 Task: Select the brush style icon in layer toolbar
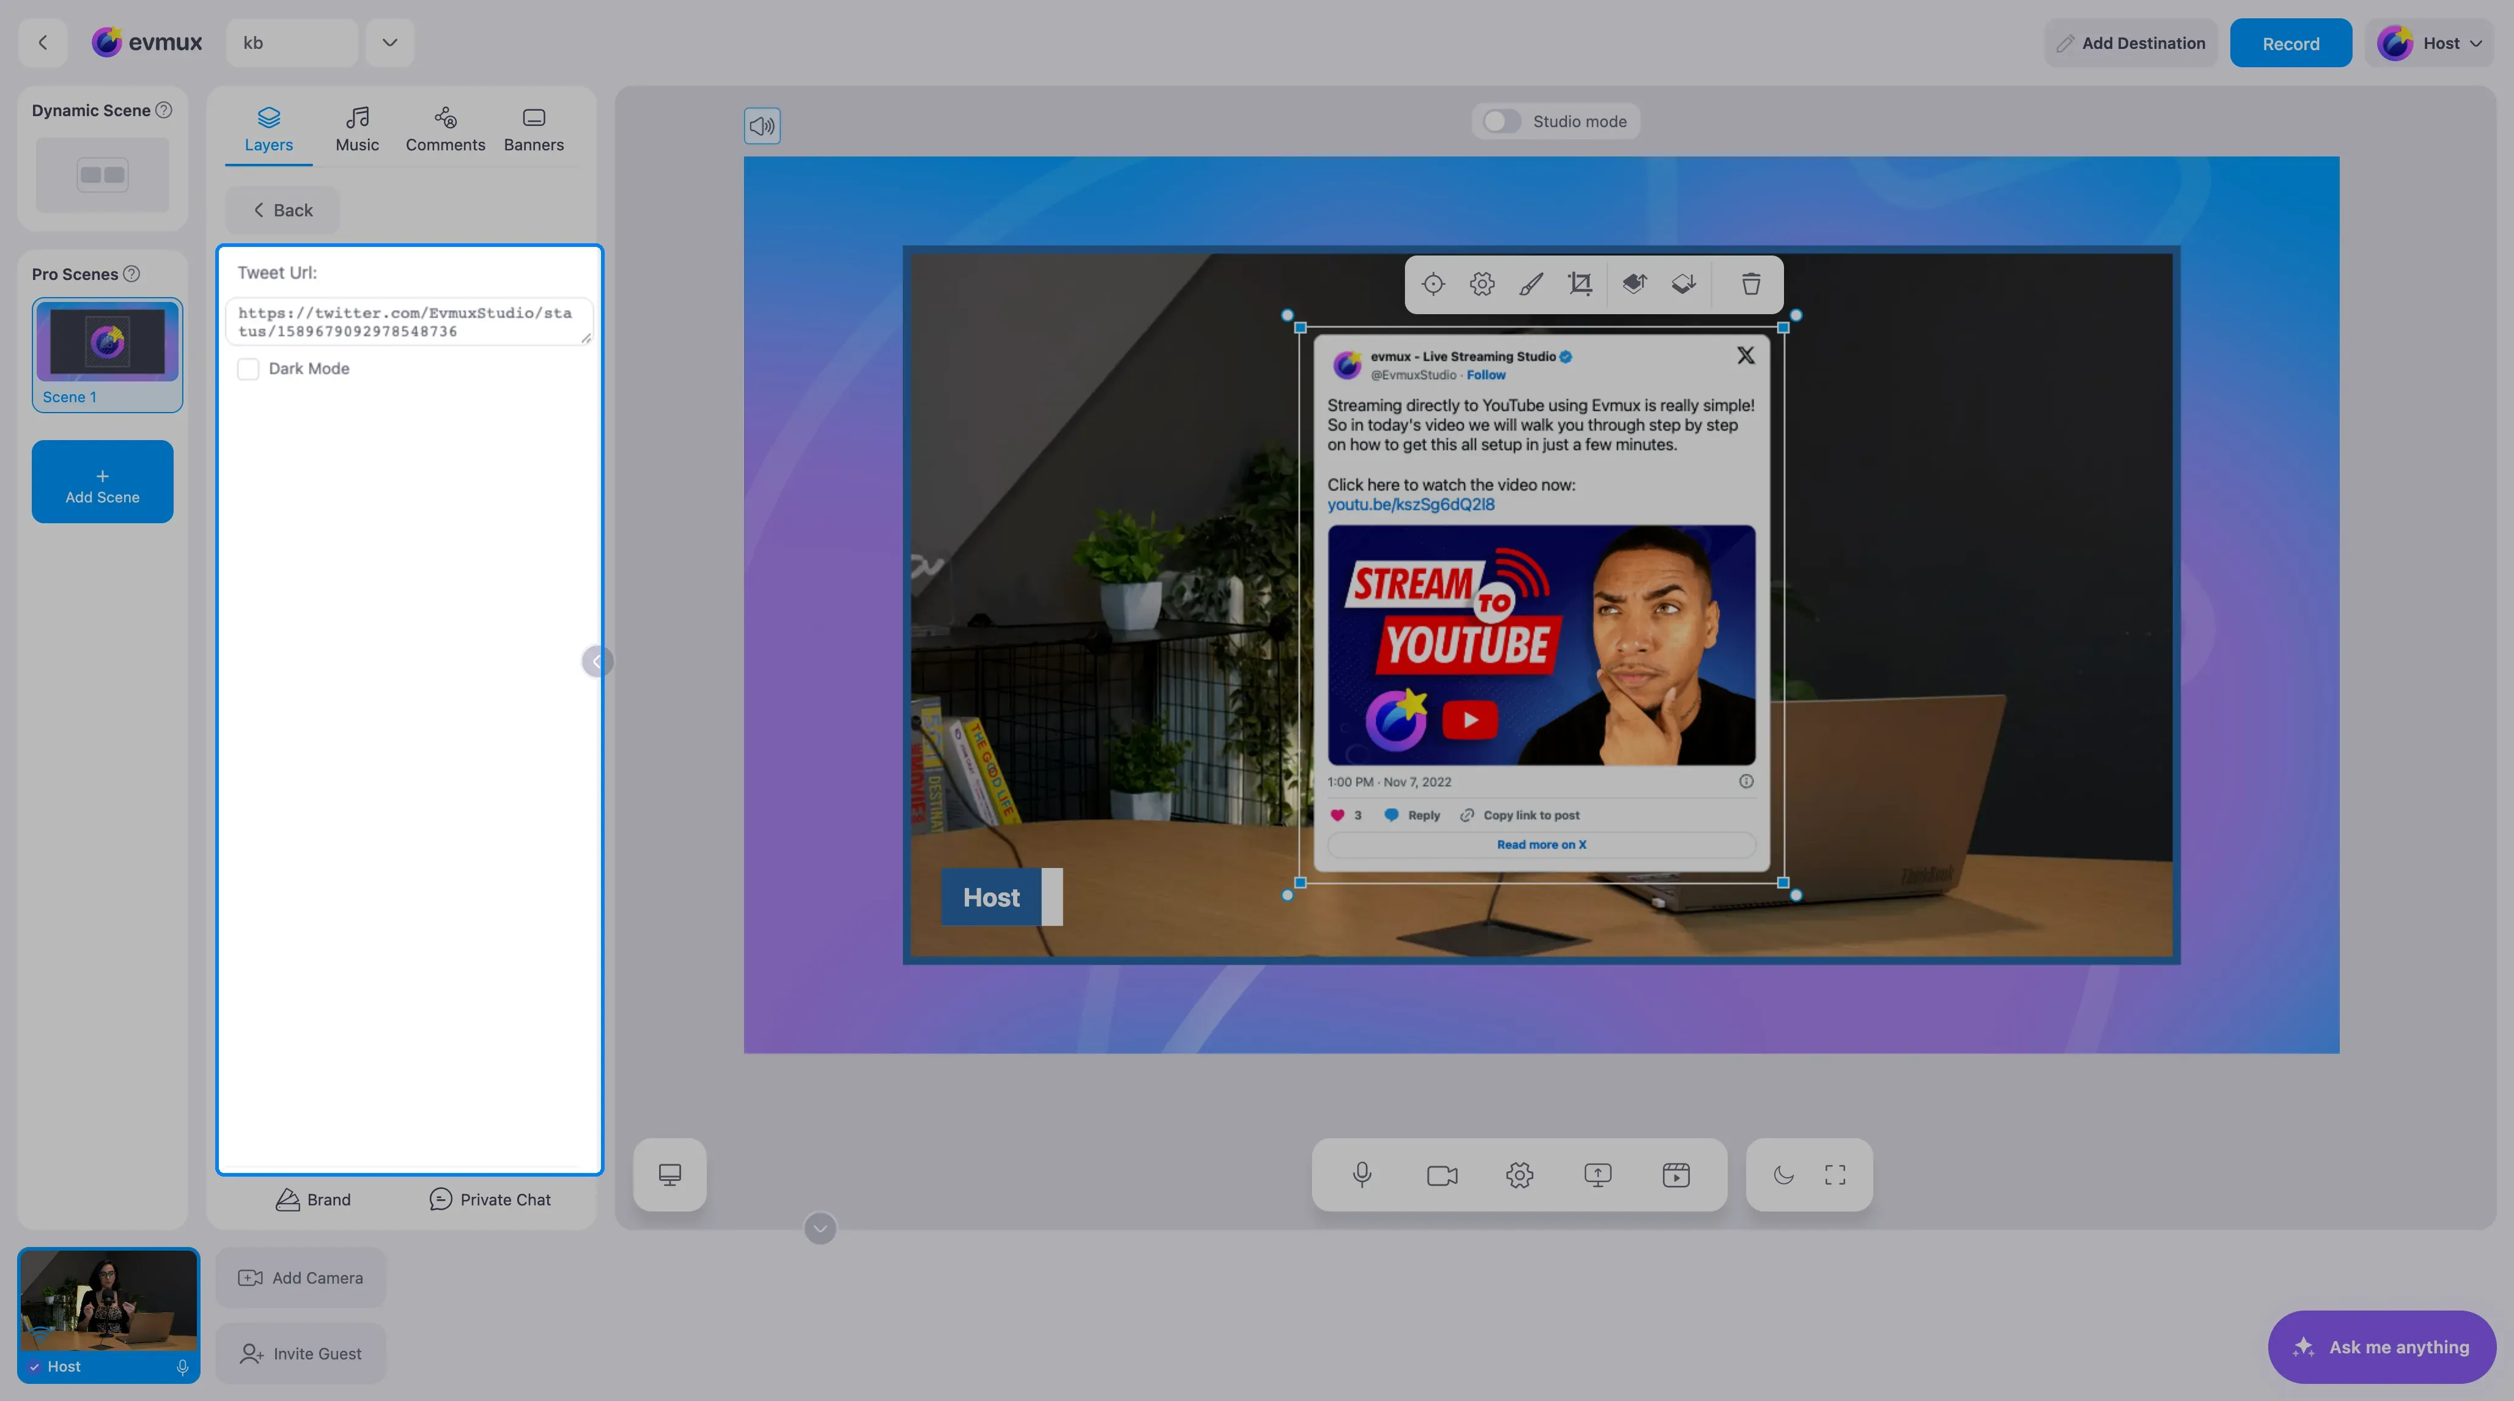[x=1530, y=284]
